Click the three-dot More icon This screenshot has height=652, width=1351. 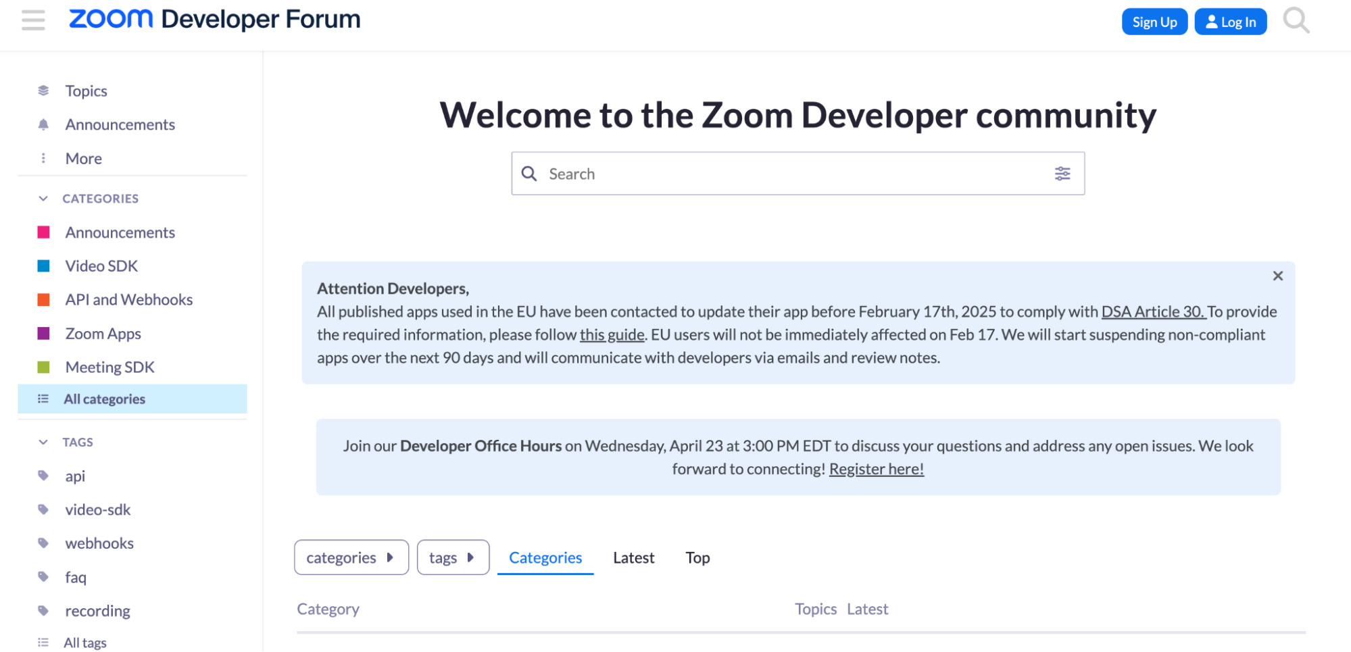click(x=43, y=158)
